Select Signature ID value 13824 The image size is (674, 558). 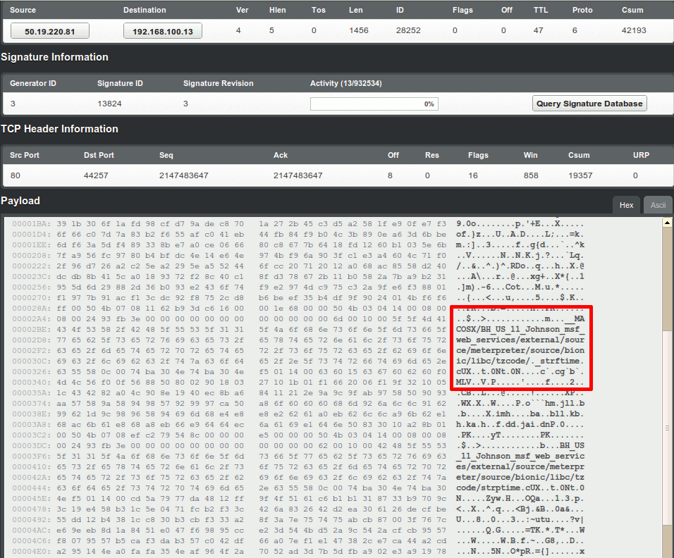pos(110,104)
